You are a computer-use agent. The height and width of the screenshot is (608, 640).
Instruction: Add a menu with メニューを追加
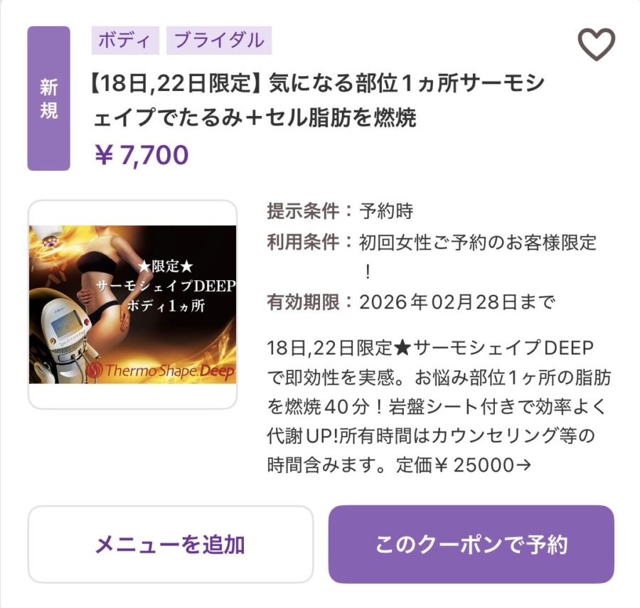click(171, 544)
